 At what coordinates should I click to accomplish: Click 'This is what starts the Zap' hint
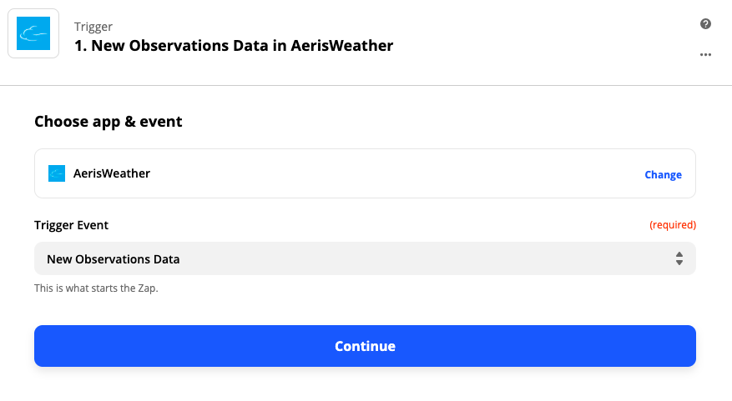pyautogui.click(x=96, y=288)
